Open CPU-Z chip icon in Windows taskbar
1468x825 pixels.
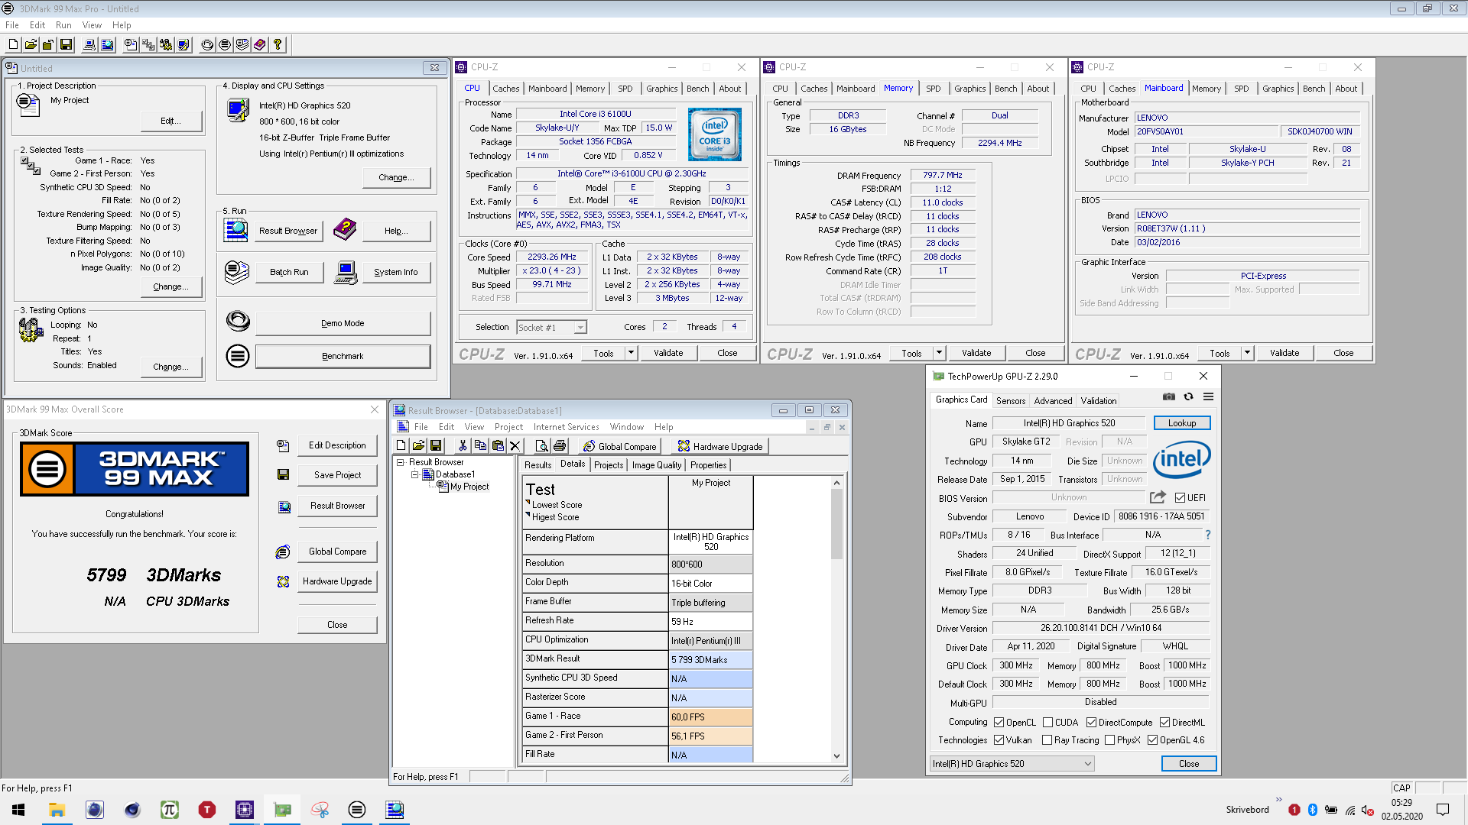[245, 810]
